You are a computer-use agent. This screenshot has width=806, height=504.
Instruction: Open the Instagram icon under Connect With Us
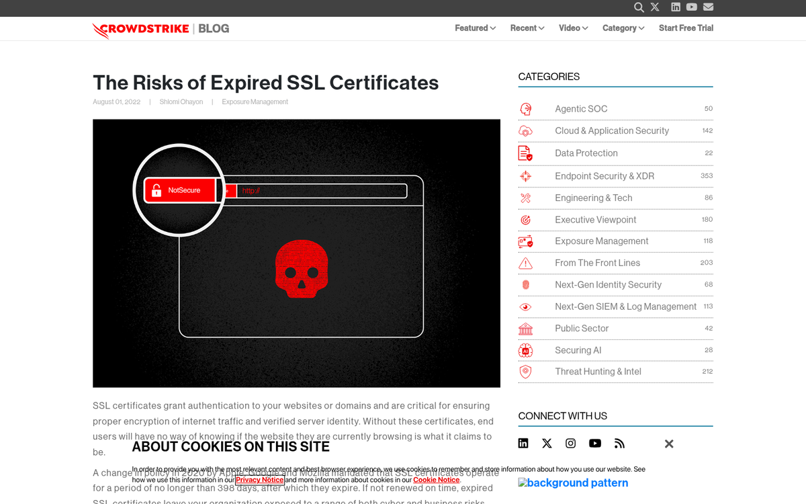tap(570, 443)
